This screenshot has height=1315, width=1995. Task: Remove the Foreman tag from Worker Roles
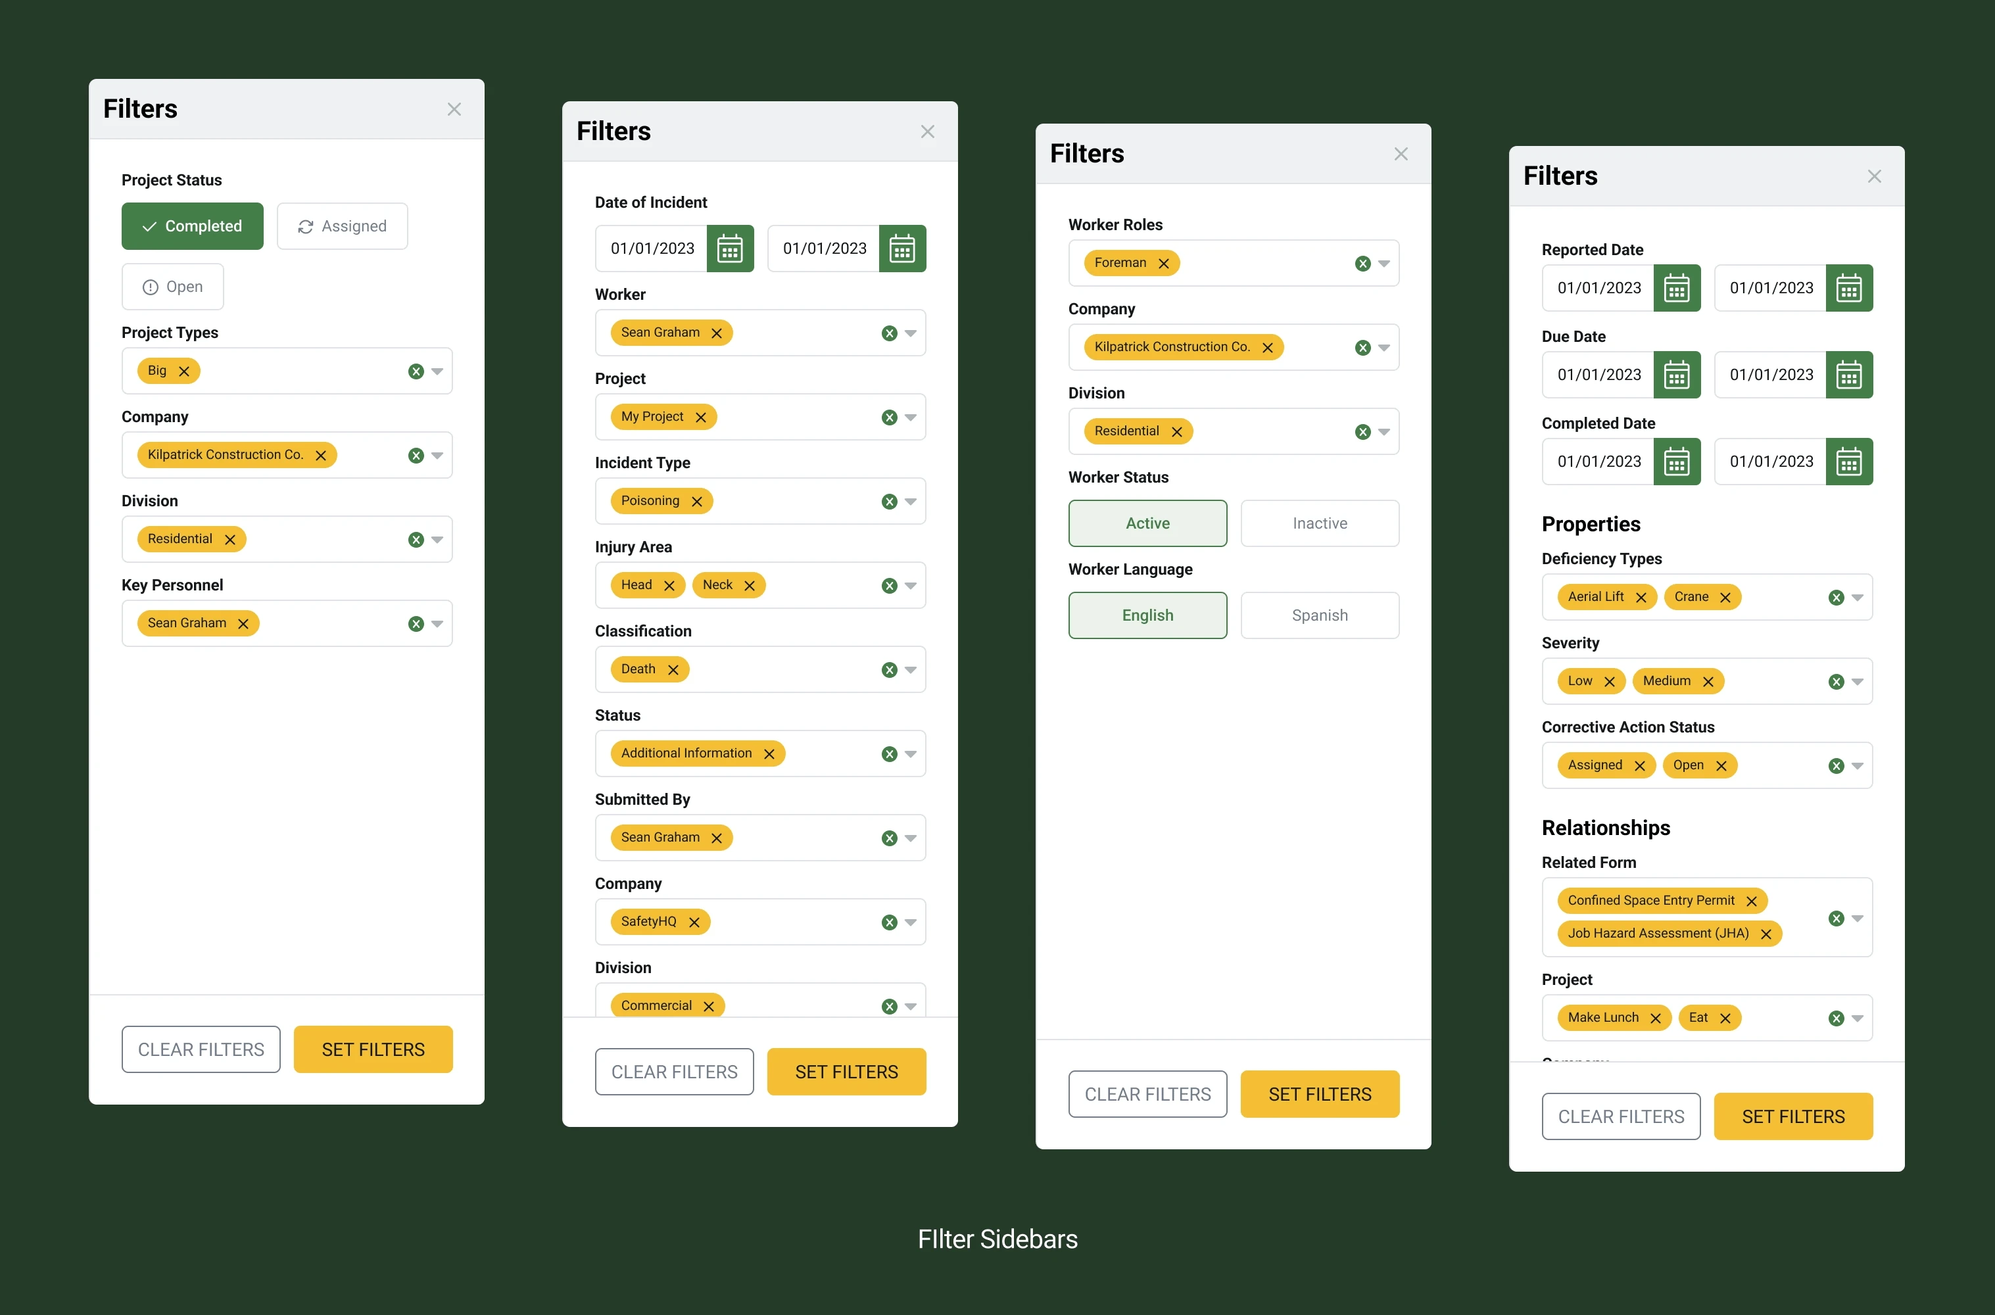click(1163, 264)
